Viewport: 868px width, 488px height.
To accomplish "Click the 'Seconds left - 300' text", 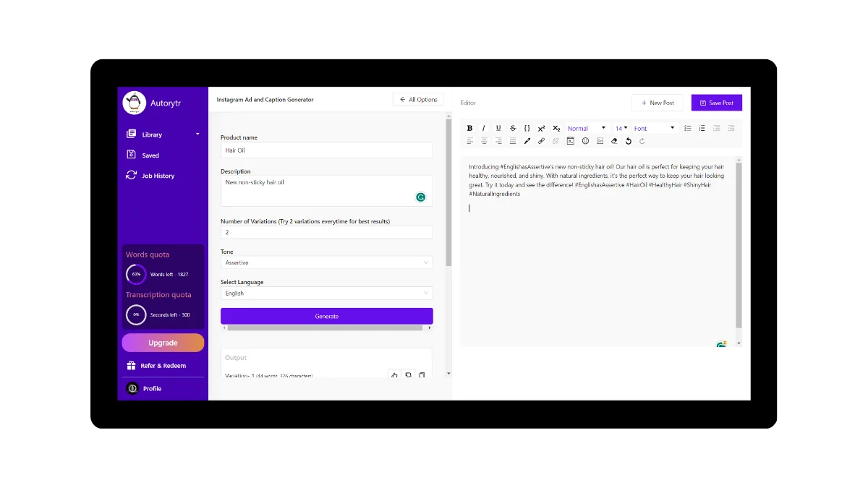I will [170, 315].
